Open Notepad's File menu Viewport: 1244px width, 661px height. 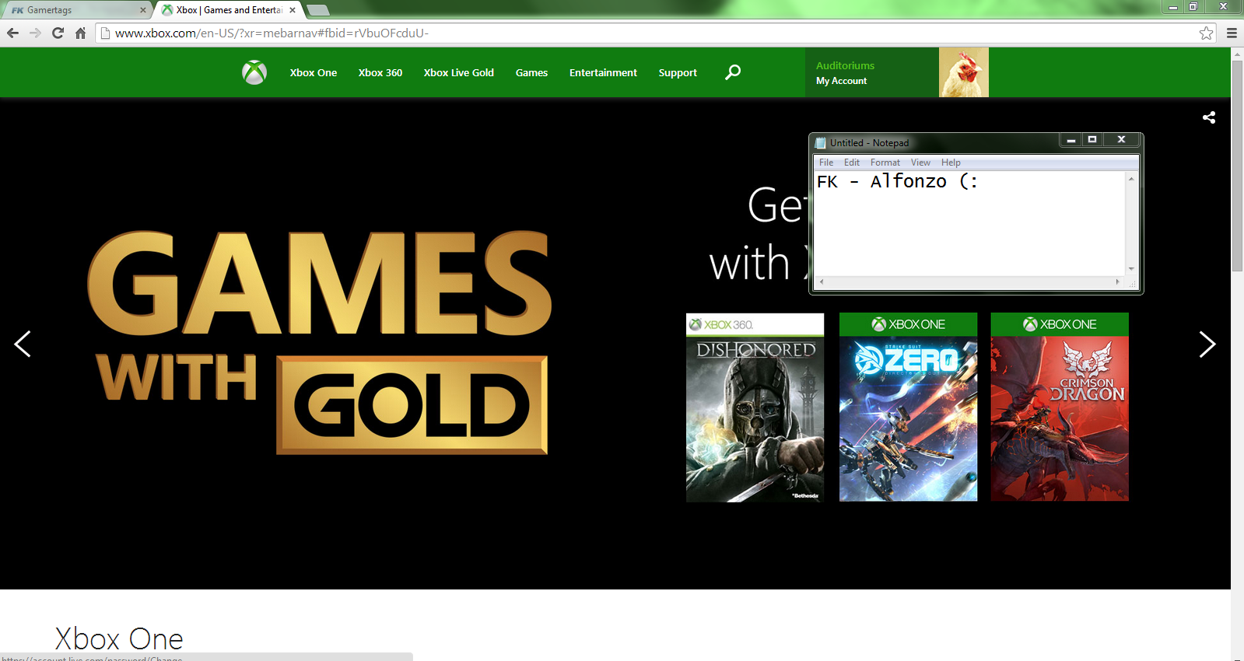coord(826,163)
